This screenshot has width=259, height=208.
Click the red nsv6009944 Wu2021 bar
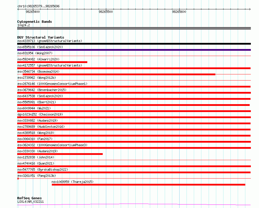tap(134, 111)
